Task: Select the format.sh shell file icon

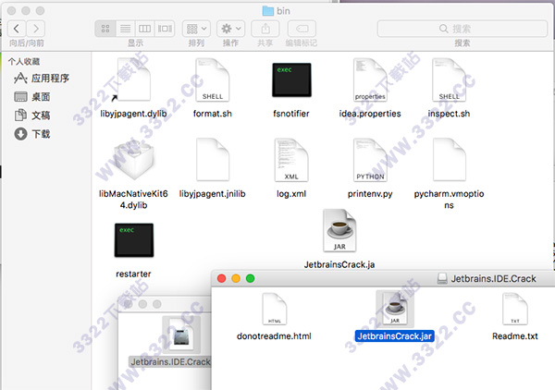Action: click(x=213, y=79)
